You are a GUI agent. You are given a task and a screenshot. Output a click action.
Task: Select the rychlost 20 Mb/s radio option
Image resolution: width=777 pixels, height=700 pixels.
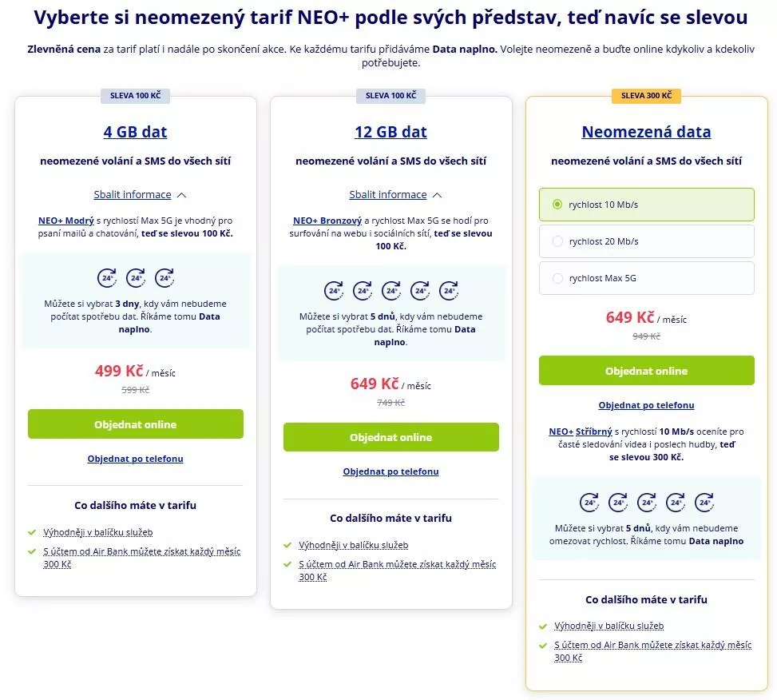tap(557, 241)
